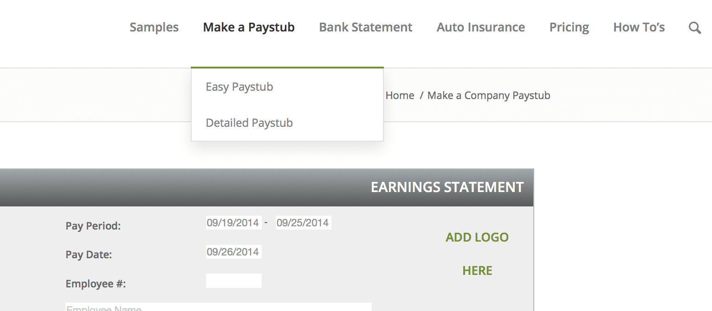
Task: Click the Pay Period label
Action: [93, 226]
